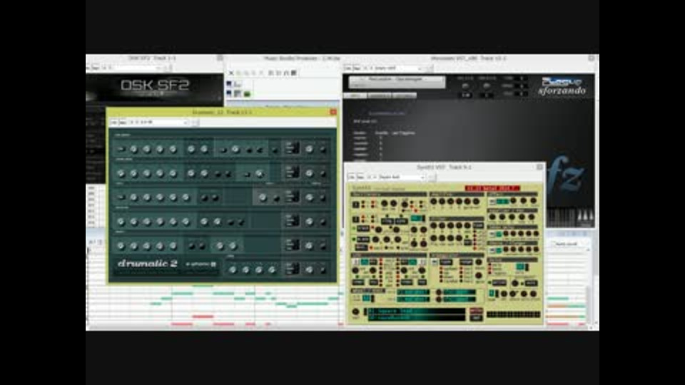Image resolution: width=685 pixels, height=385 pixels.
Task: Click Synth1 amplifier gain knob
Action: [x=467, y=201]
